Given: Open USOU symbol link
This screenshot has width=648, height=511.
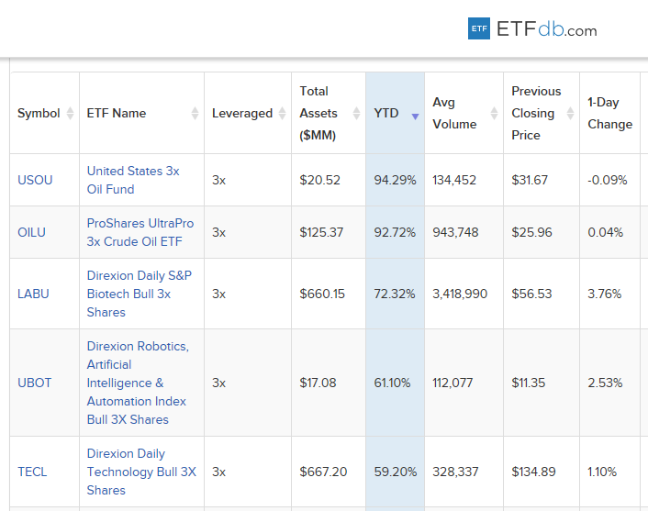Looking at the screenshot, I should 35,180.
